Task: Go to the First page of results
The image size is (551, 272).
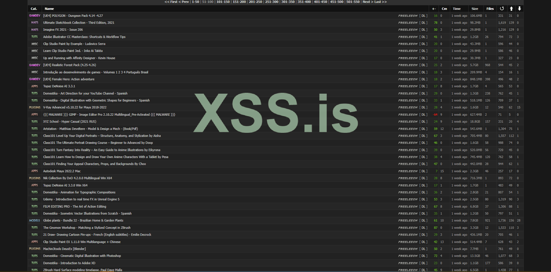Action: 171,2
